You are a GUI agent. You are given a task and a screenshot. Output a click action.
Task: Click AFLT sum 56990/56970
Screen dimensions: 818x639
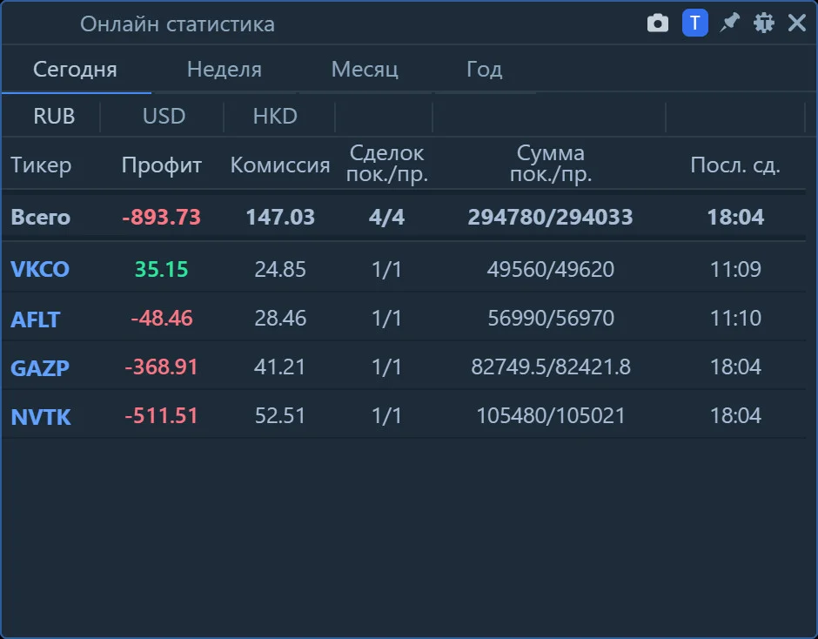click(x=551, y=318)
